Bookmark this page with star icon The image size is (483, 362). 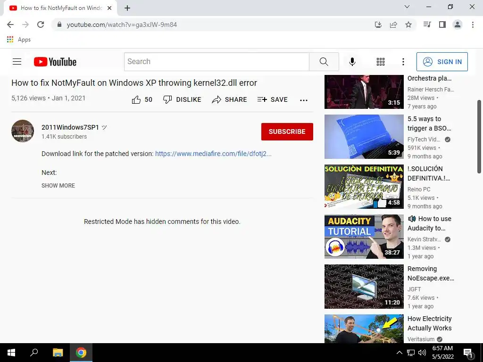tap(408, 25)
